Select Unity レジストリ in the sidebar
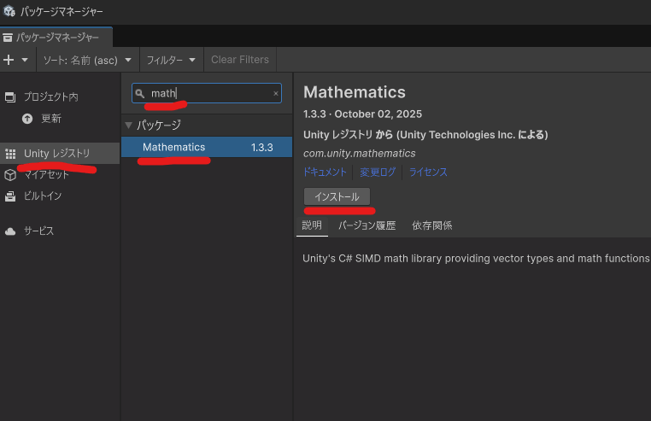Image resolution: width=651 pixels, height=421 pixels. click(56, 154)
